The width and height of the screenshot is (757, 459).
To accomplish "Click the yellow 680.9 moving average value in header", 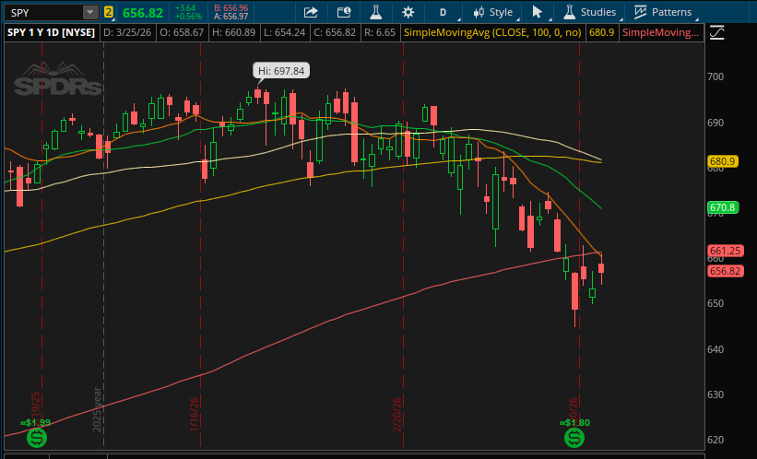I will (x=601, y=33).
